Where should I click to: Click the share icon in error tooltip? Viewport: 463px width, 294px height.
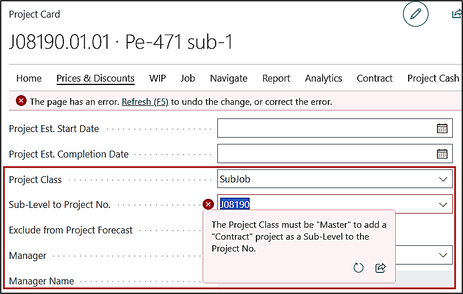tap(380, 267)
